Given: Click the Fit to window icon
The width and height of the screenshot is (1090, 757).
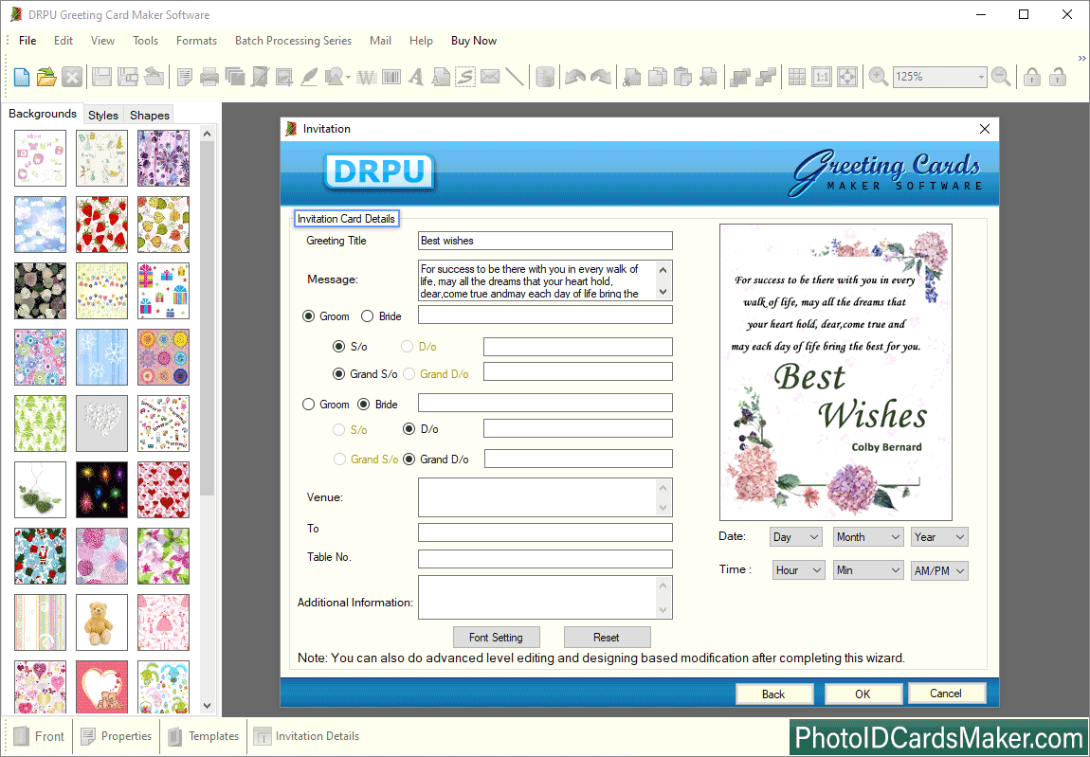Looking at the screenshot, I should (846, 77).
